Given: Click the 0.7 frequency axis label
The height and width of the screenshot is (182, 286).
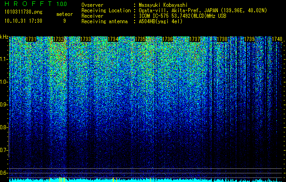Looking at the screenshot, I should point(4,150).
